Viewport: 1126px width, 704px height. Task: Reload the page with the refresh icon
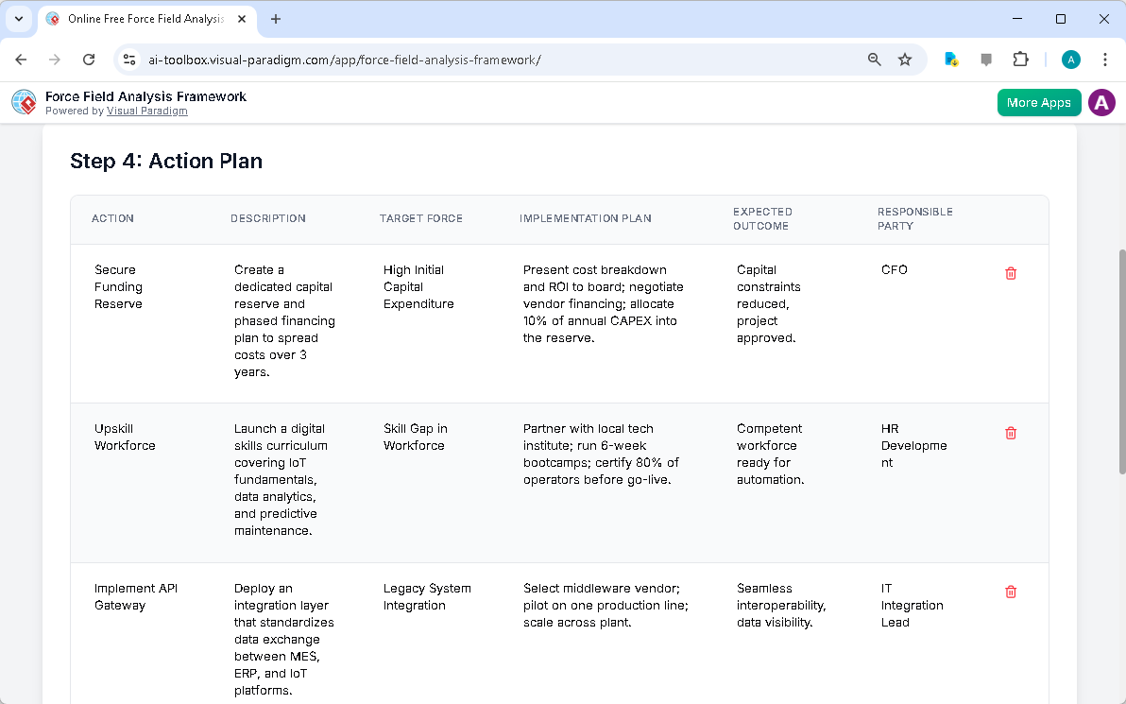coord(89,59)
